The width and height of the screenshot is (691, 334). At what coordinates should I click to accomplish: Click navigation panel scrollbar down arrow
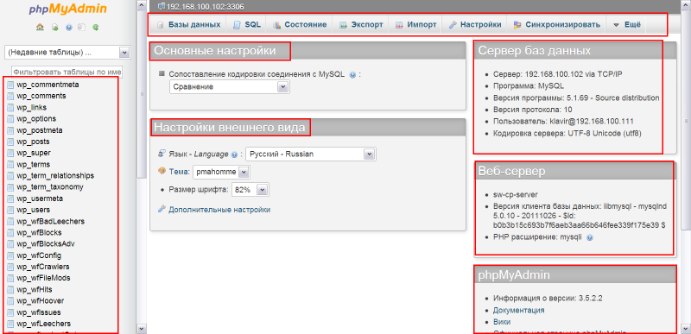(x=141, y=329)
